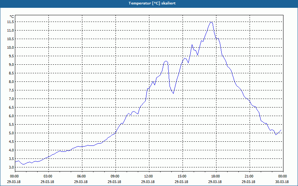Click the 4,5 y-axis value
Screen dimensions: 298x186
(x=11, y=141)
